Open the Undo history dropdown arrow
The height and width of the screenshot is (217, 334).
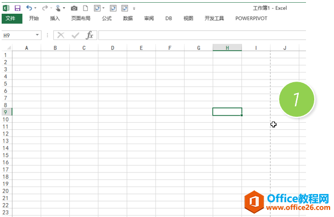tap(35, 8)
